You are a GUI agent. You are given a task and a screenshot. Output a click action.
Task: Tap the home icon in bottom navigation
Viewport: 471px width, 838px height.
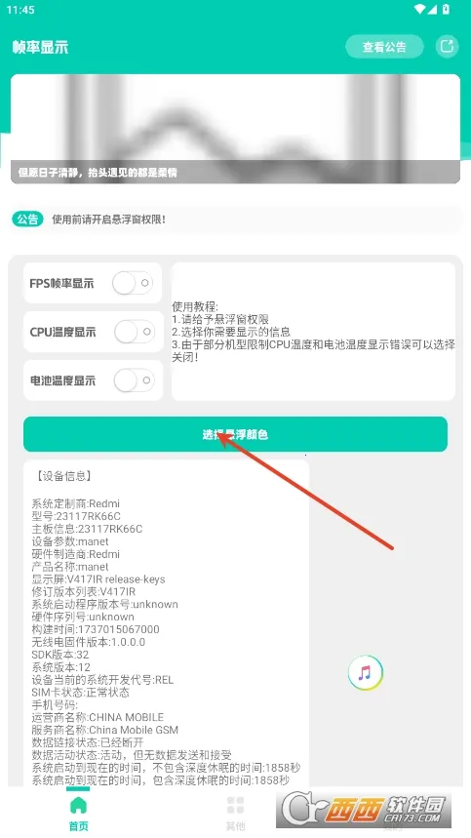click(x=78, y=804)
